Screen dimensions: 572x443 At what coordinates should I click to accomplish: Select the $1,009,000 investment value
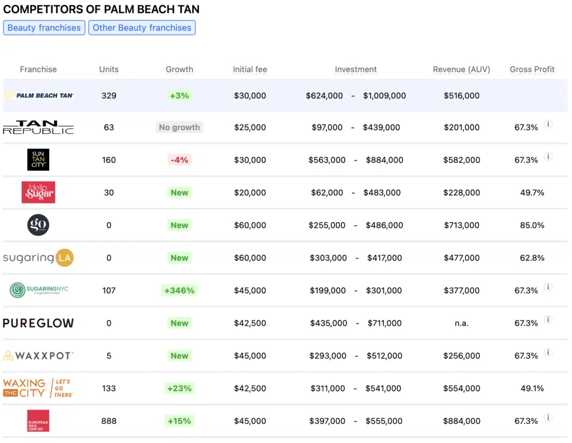pyautogui.click(x=384, y=96)
